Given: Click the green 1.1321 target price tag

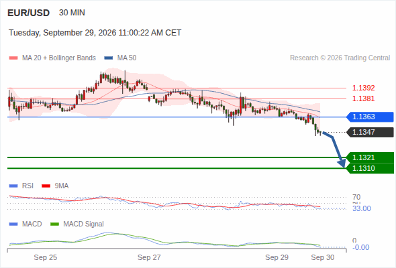Looking at the screenshot, I should click(x=370, y=157).
